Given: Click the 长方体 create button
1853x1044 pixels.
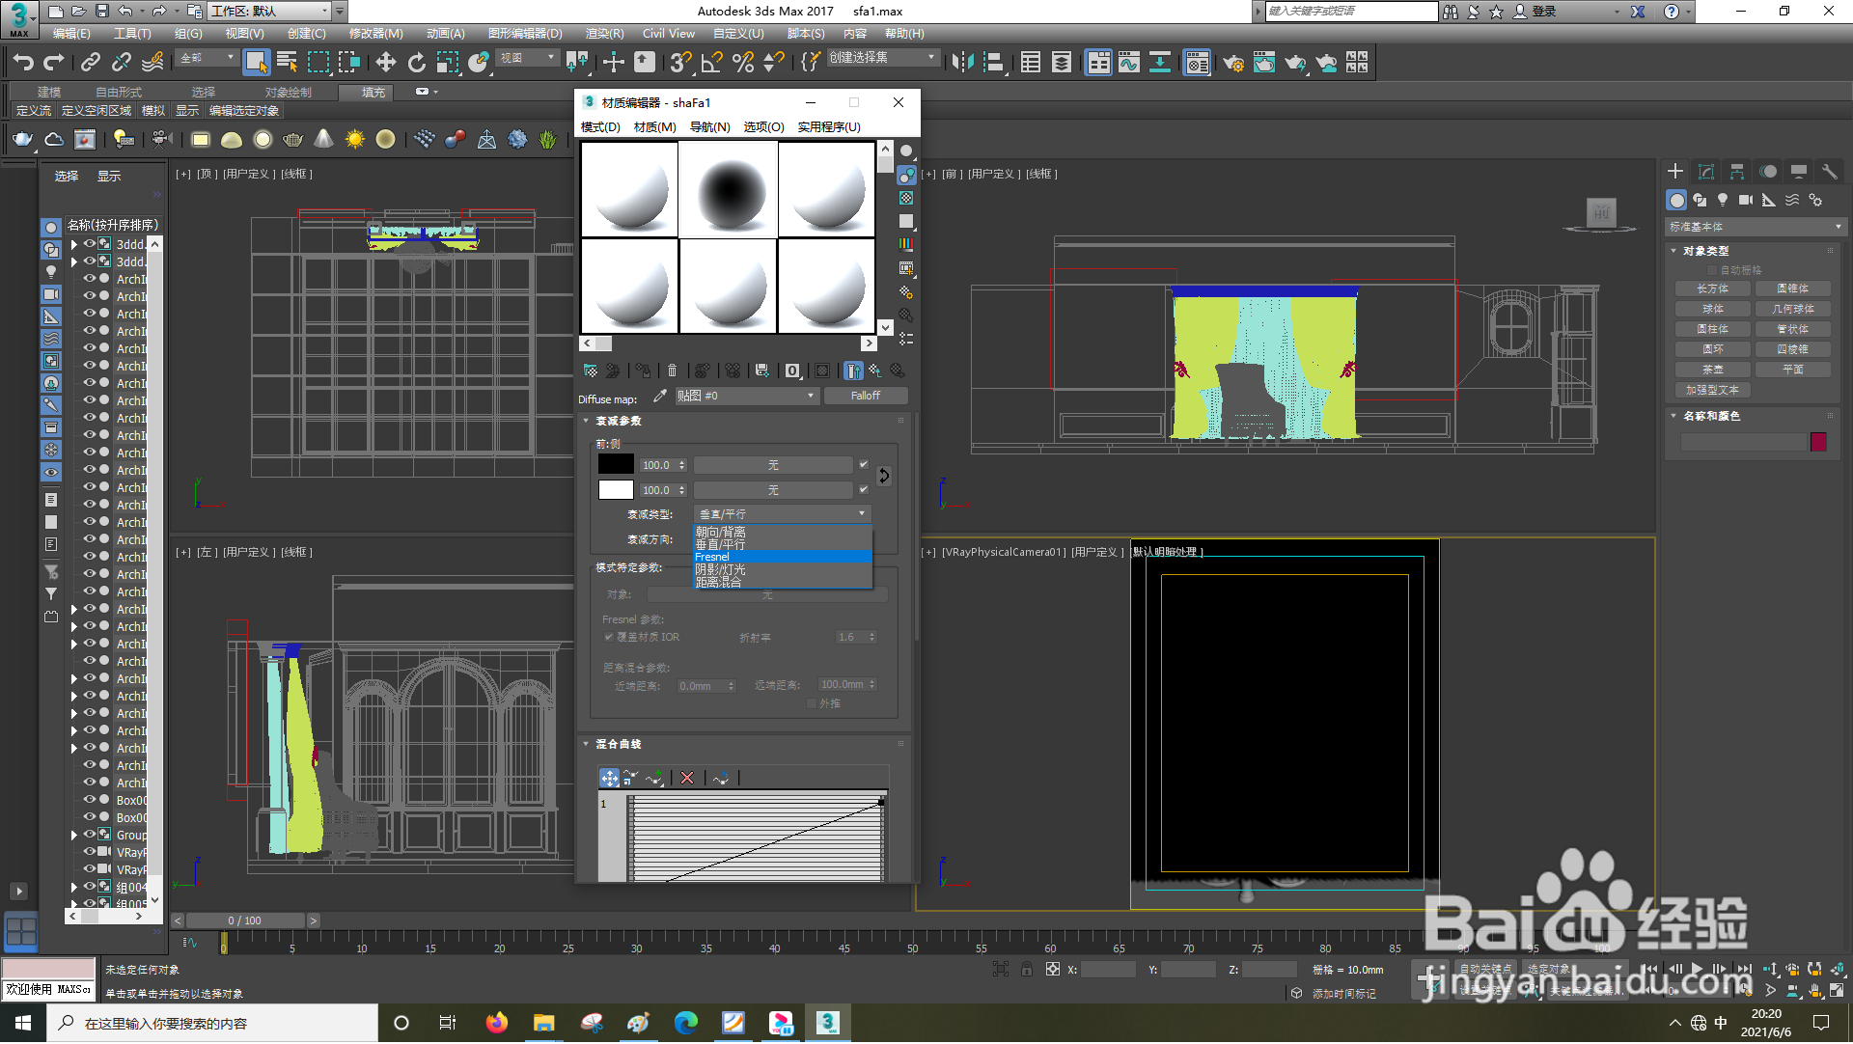Looking at the screenshot, I should (x=1713, y=288).
